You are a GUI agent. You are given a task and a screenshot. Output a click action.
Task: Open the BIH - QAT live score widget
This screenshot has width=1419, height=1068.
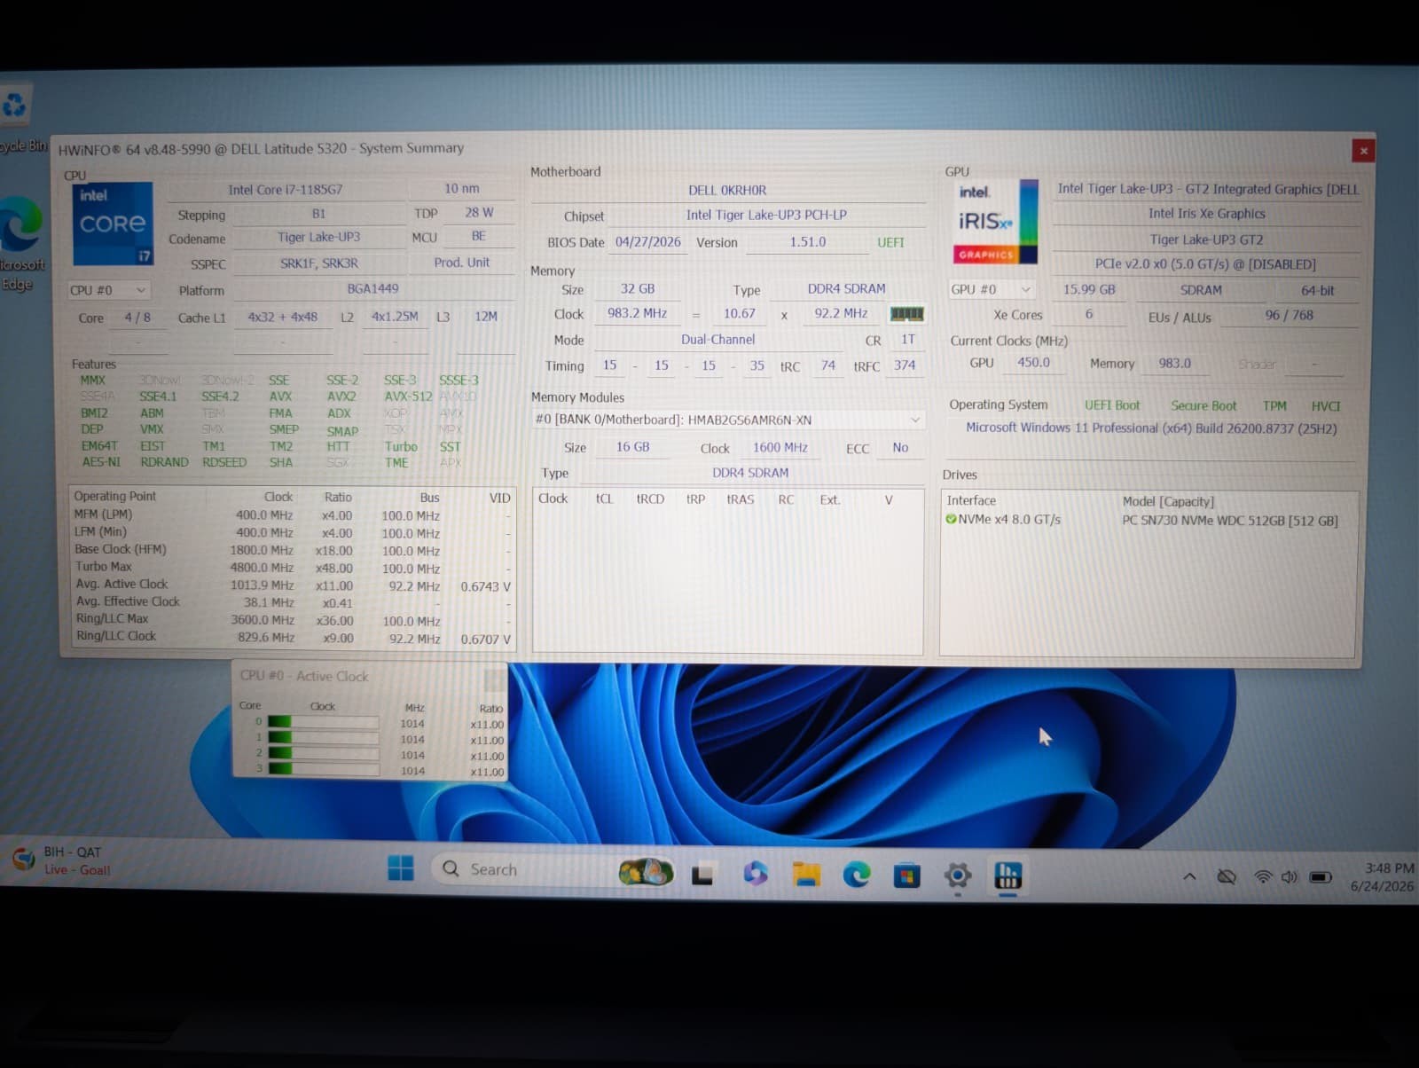[x=62, y=860]
